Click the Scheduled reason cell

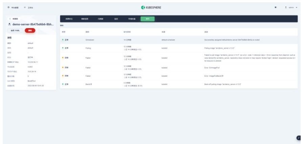point(90,40)
